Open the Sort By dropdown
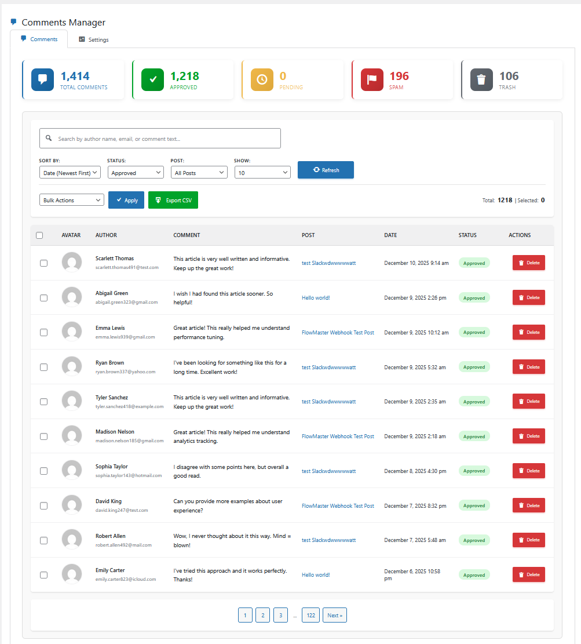The height and width of the screenshot is (644, 581). 70,173
